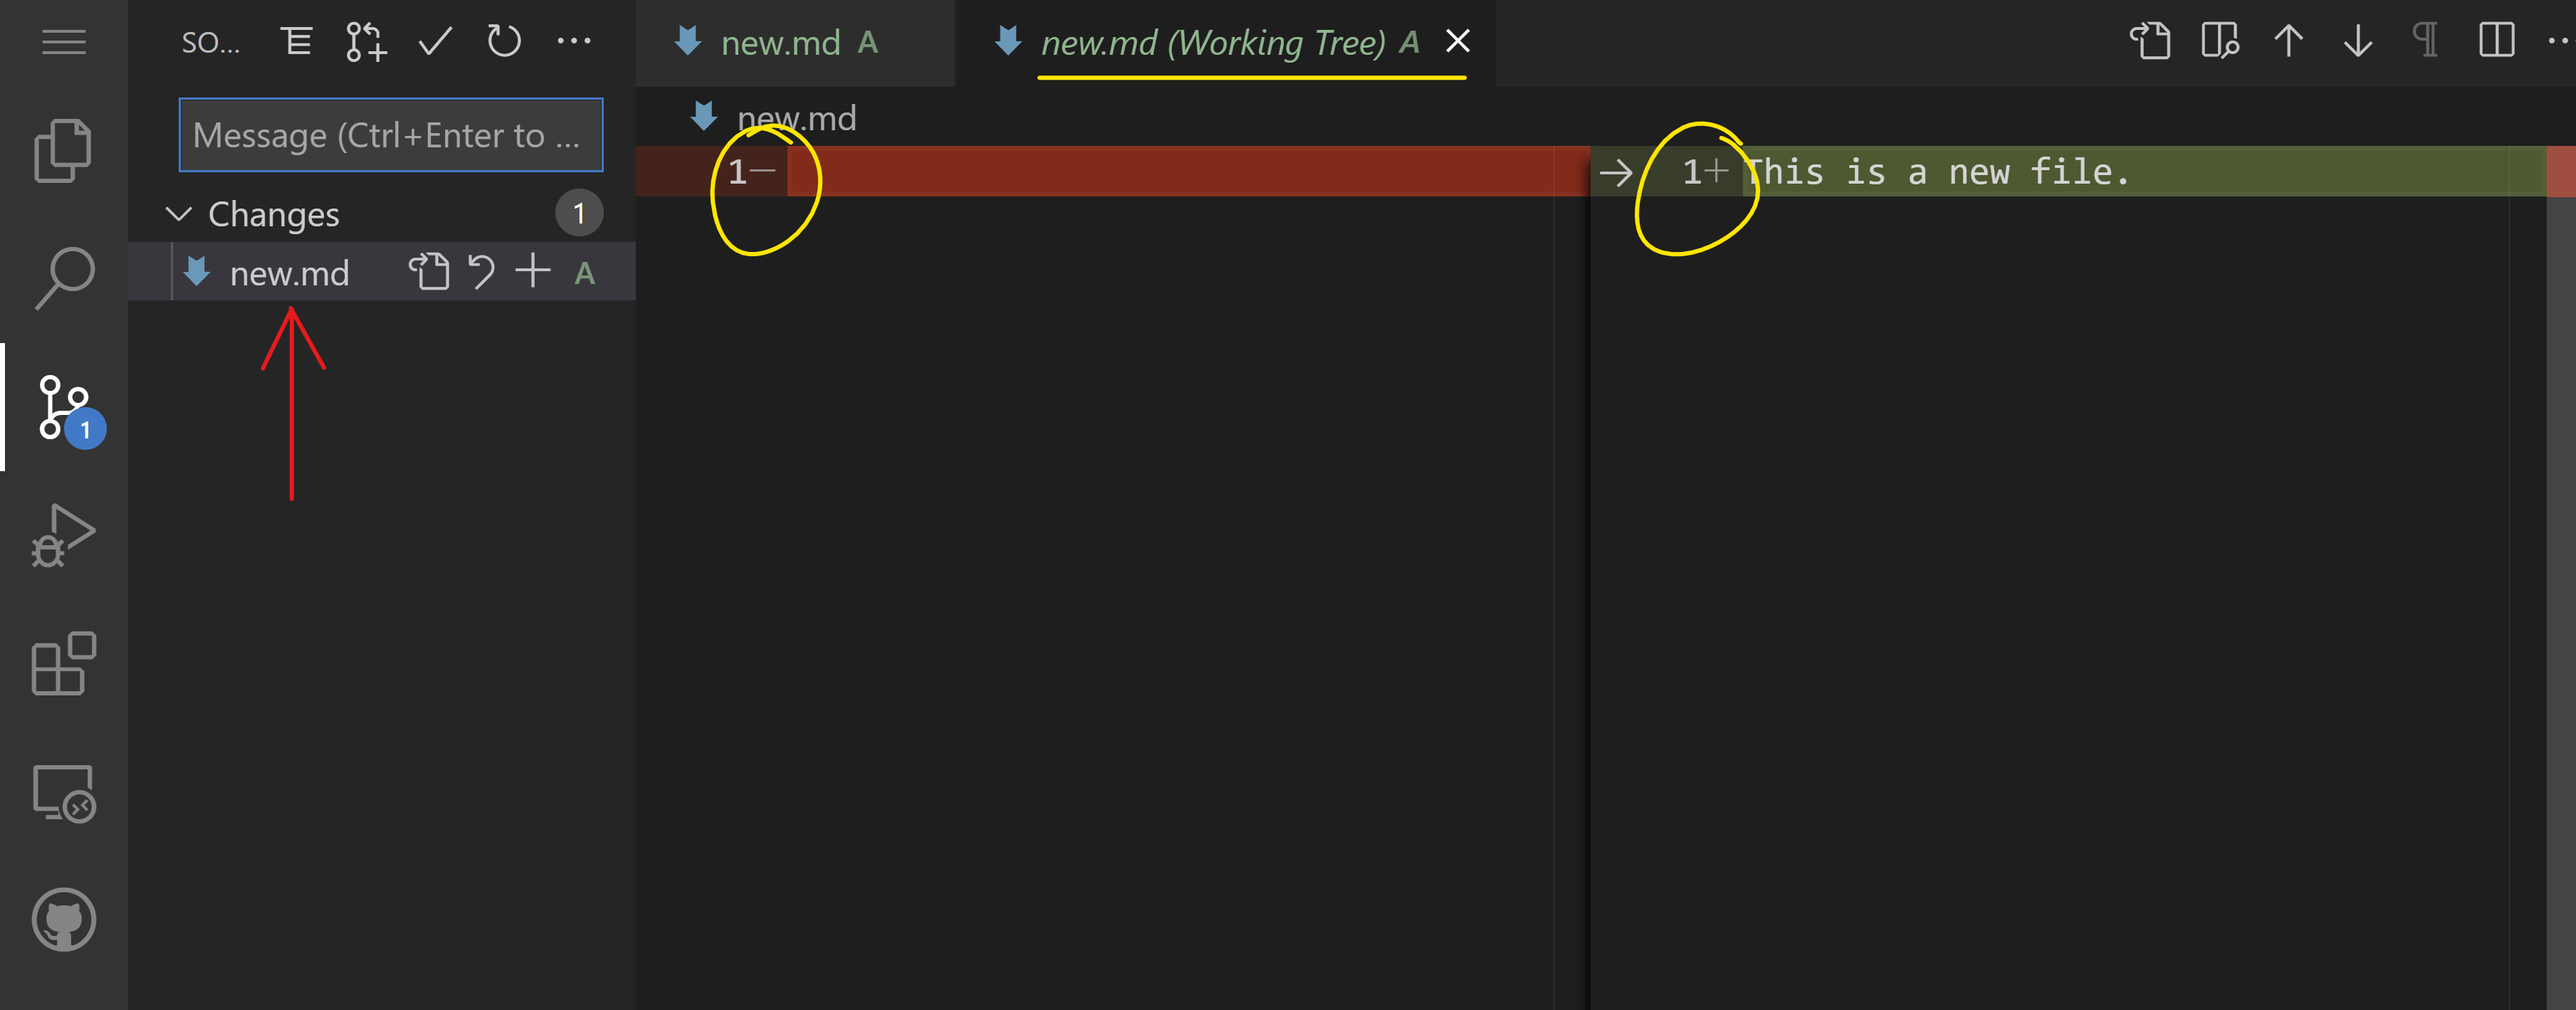2576x1010 pixels.
Task: Stage new.md using the plus icon
Action: click(x=532, y=271)
